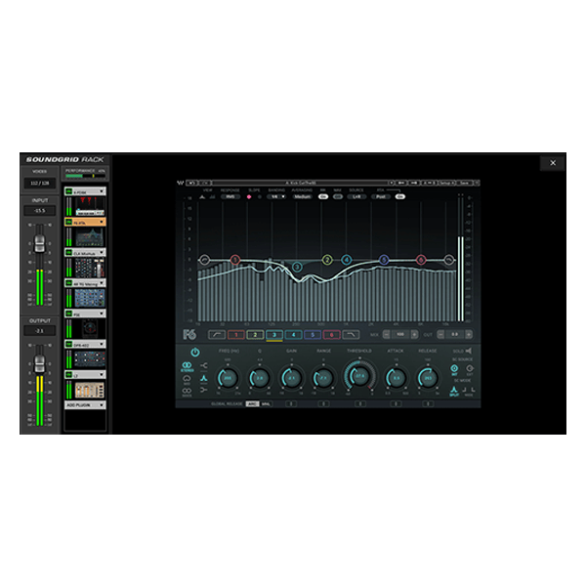The width and height of the screenshot is (586, 586).
Task: Toggle the F6-RTA plugin On switch
Action: tap(68, 222)
